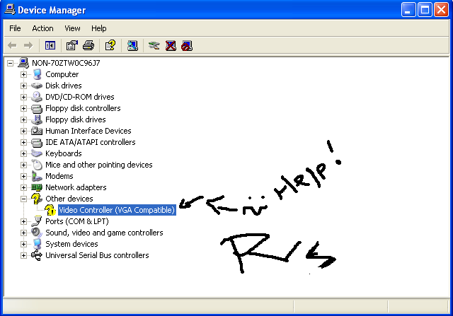Maximize the Device Manager window
This screenshot has width=453, height=316.
pos(425,10)
